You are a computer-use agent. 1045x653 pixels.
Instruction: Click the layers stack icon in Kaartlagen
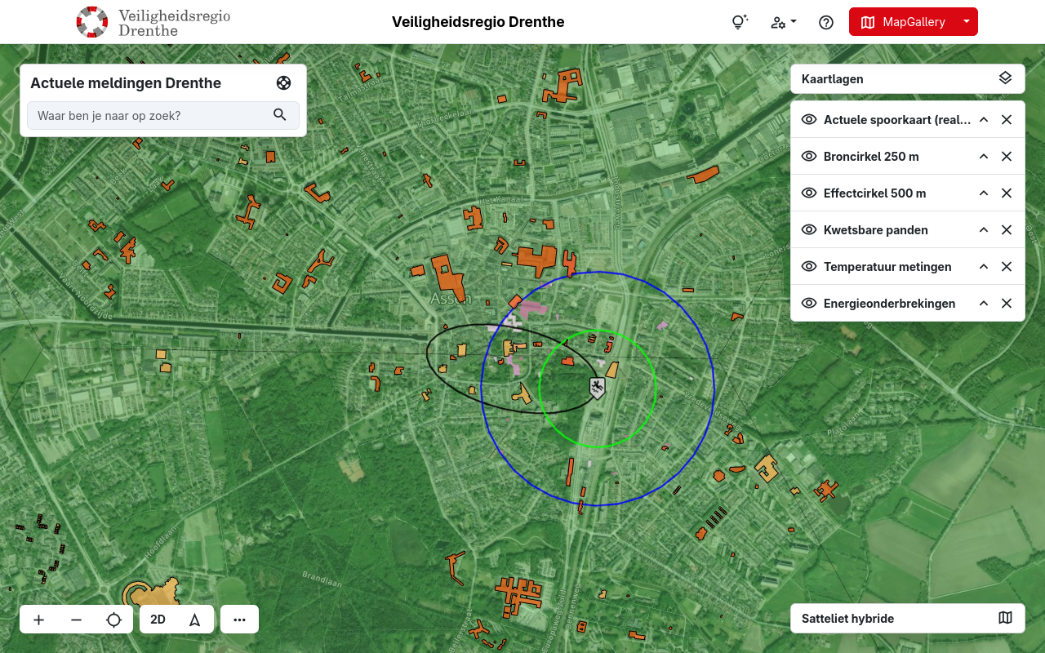(x=1005, y=78)
